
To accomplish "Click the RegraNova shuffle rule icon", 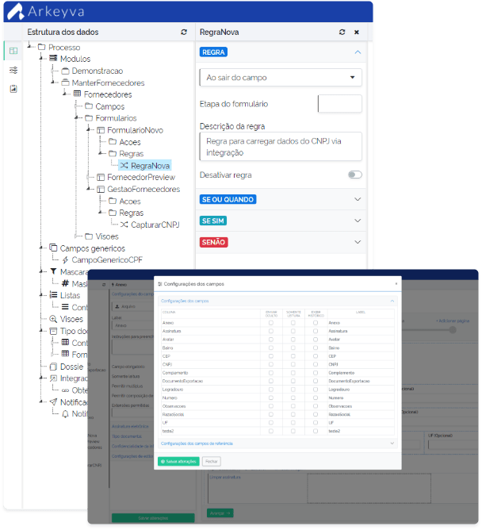I will pyautogui.click(x=124, y=165).
